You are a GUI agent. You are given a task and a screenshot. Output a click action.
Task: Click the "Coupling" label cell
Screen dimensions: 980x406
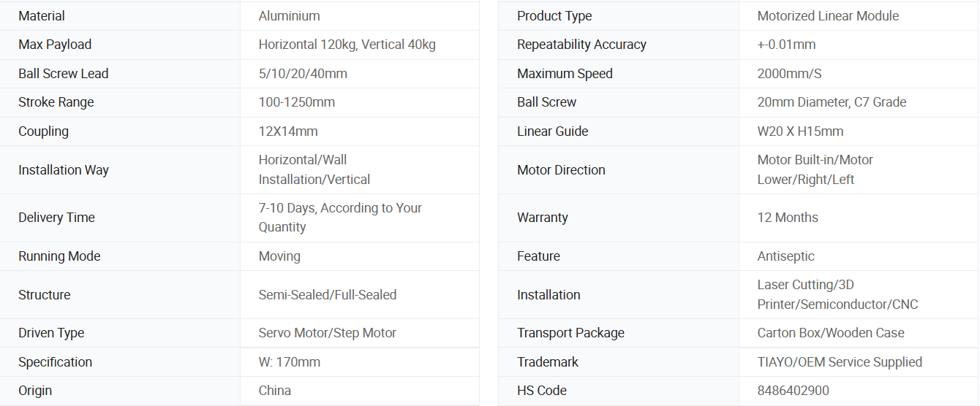[43, 131]
